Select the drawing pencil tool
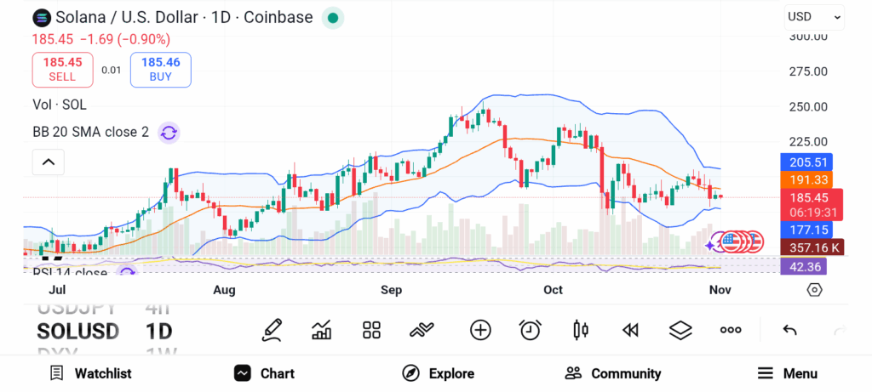The height and width of the screenshot is (392, 872). [x=272, y=330]
